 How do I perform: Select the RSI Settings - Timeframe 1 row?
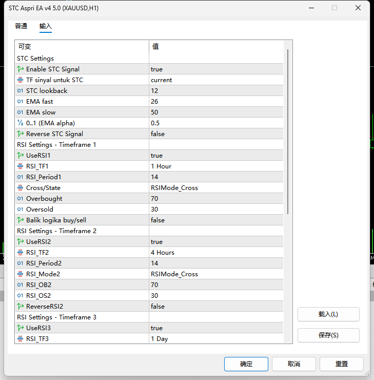(149, 145)
